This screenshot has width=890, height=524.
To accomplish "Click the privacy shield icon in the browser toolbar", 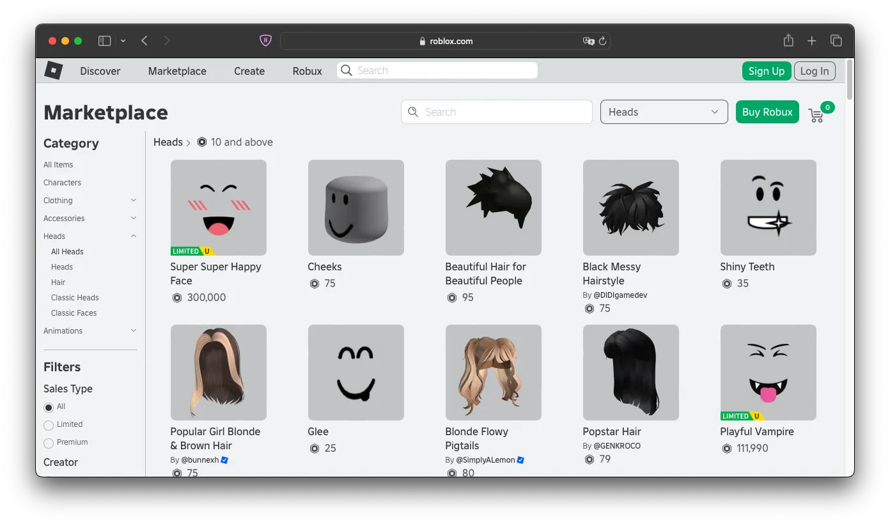I will pyautogui.click(x=265, y=40).
